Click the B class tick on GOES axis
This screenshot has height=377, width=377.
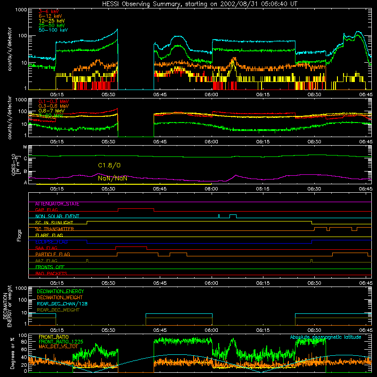coord(25,172)
